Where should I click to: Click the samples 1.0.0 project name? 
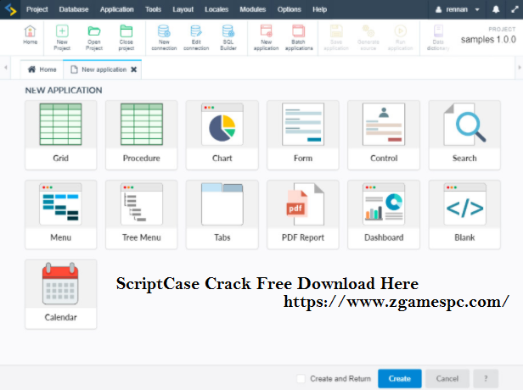[x=488, y=40]
